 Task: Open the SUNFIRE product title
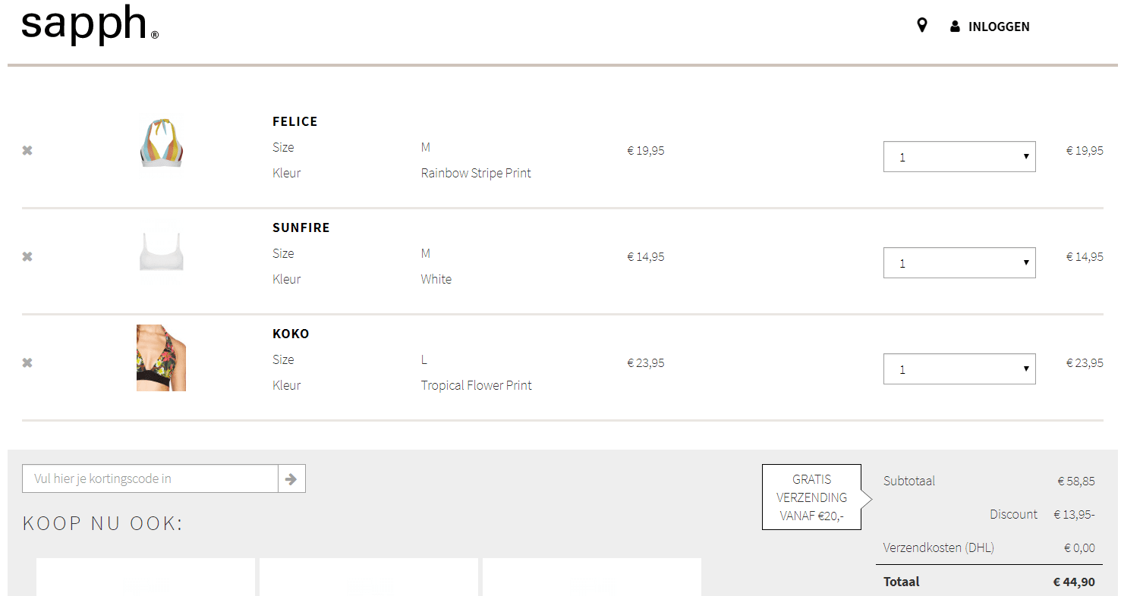[301, 227]
